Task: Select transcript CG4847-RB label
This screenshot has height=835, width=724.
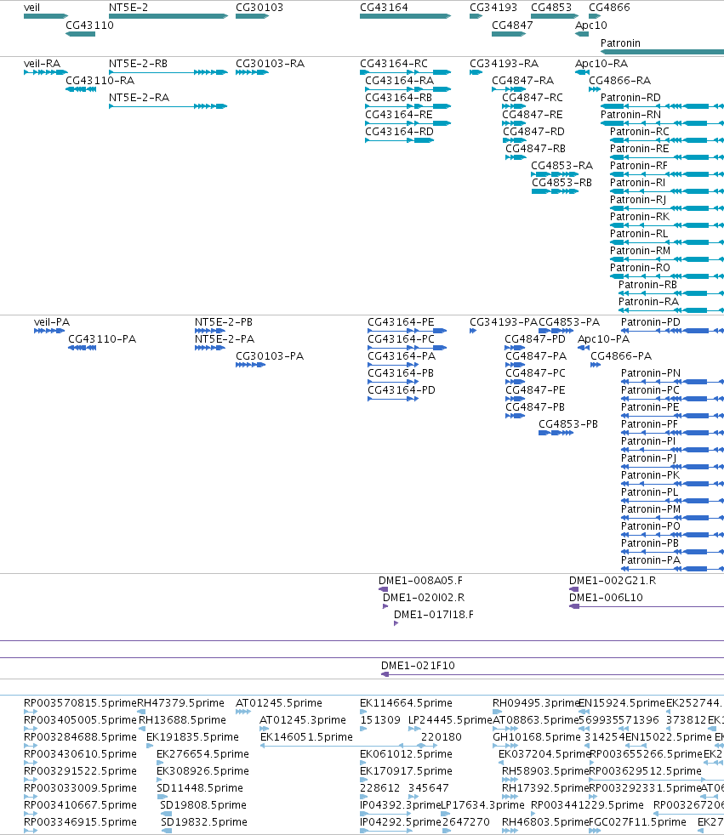Action: [535, 149]
